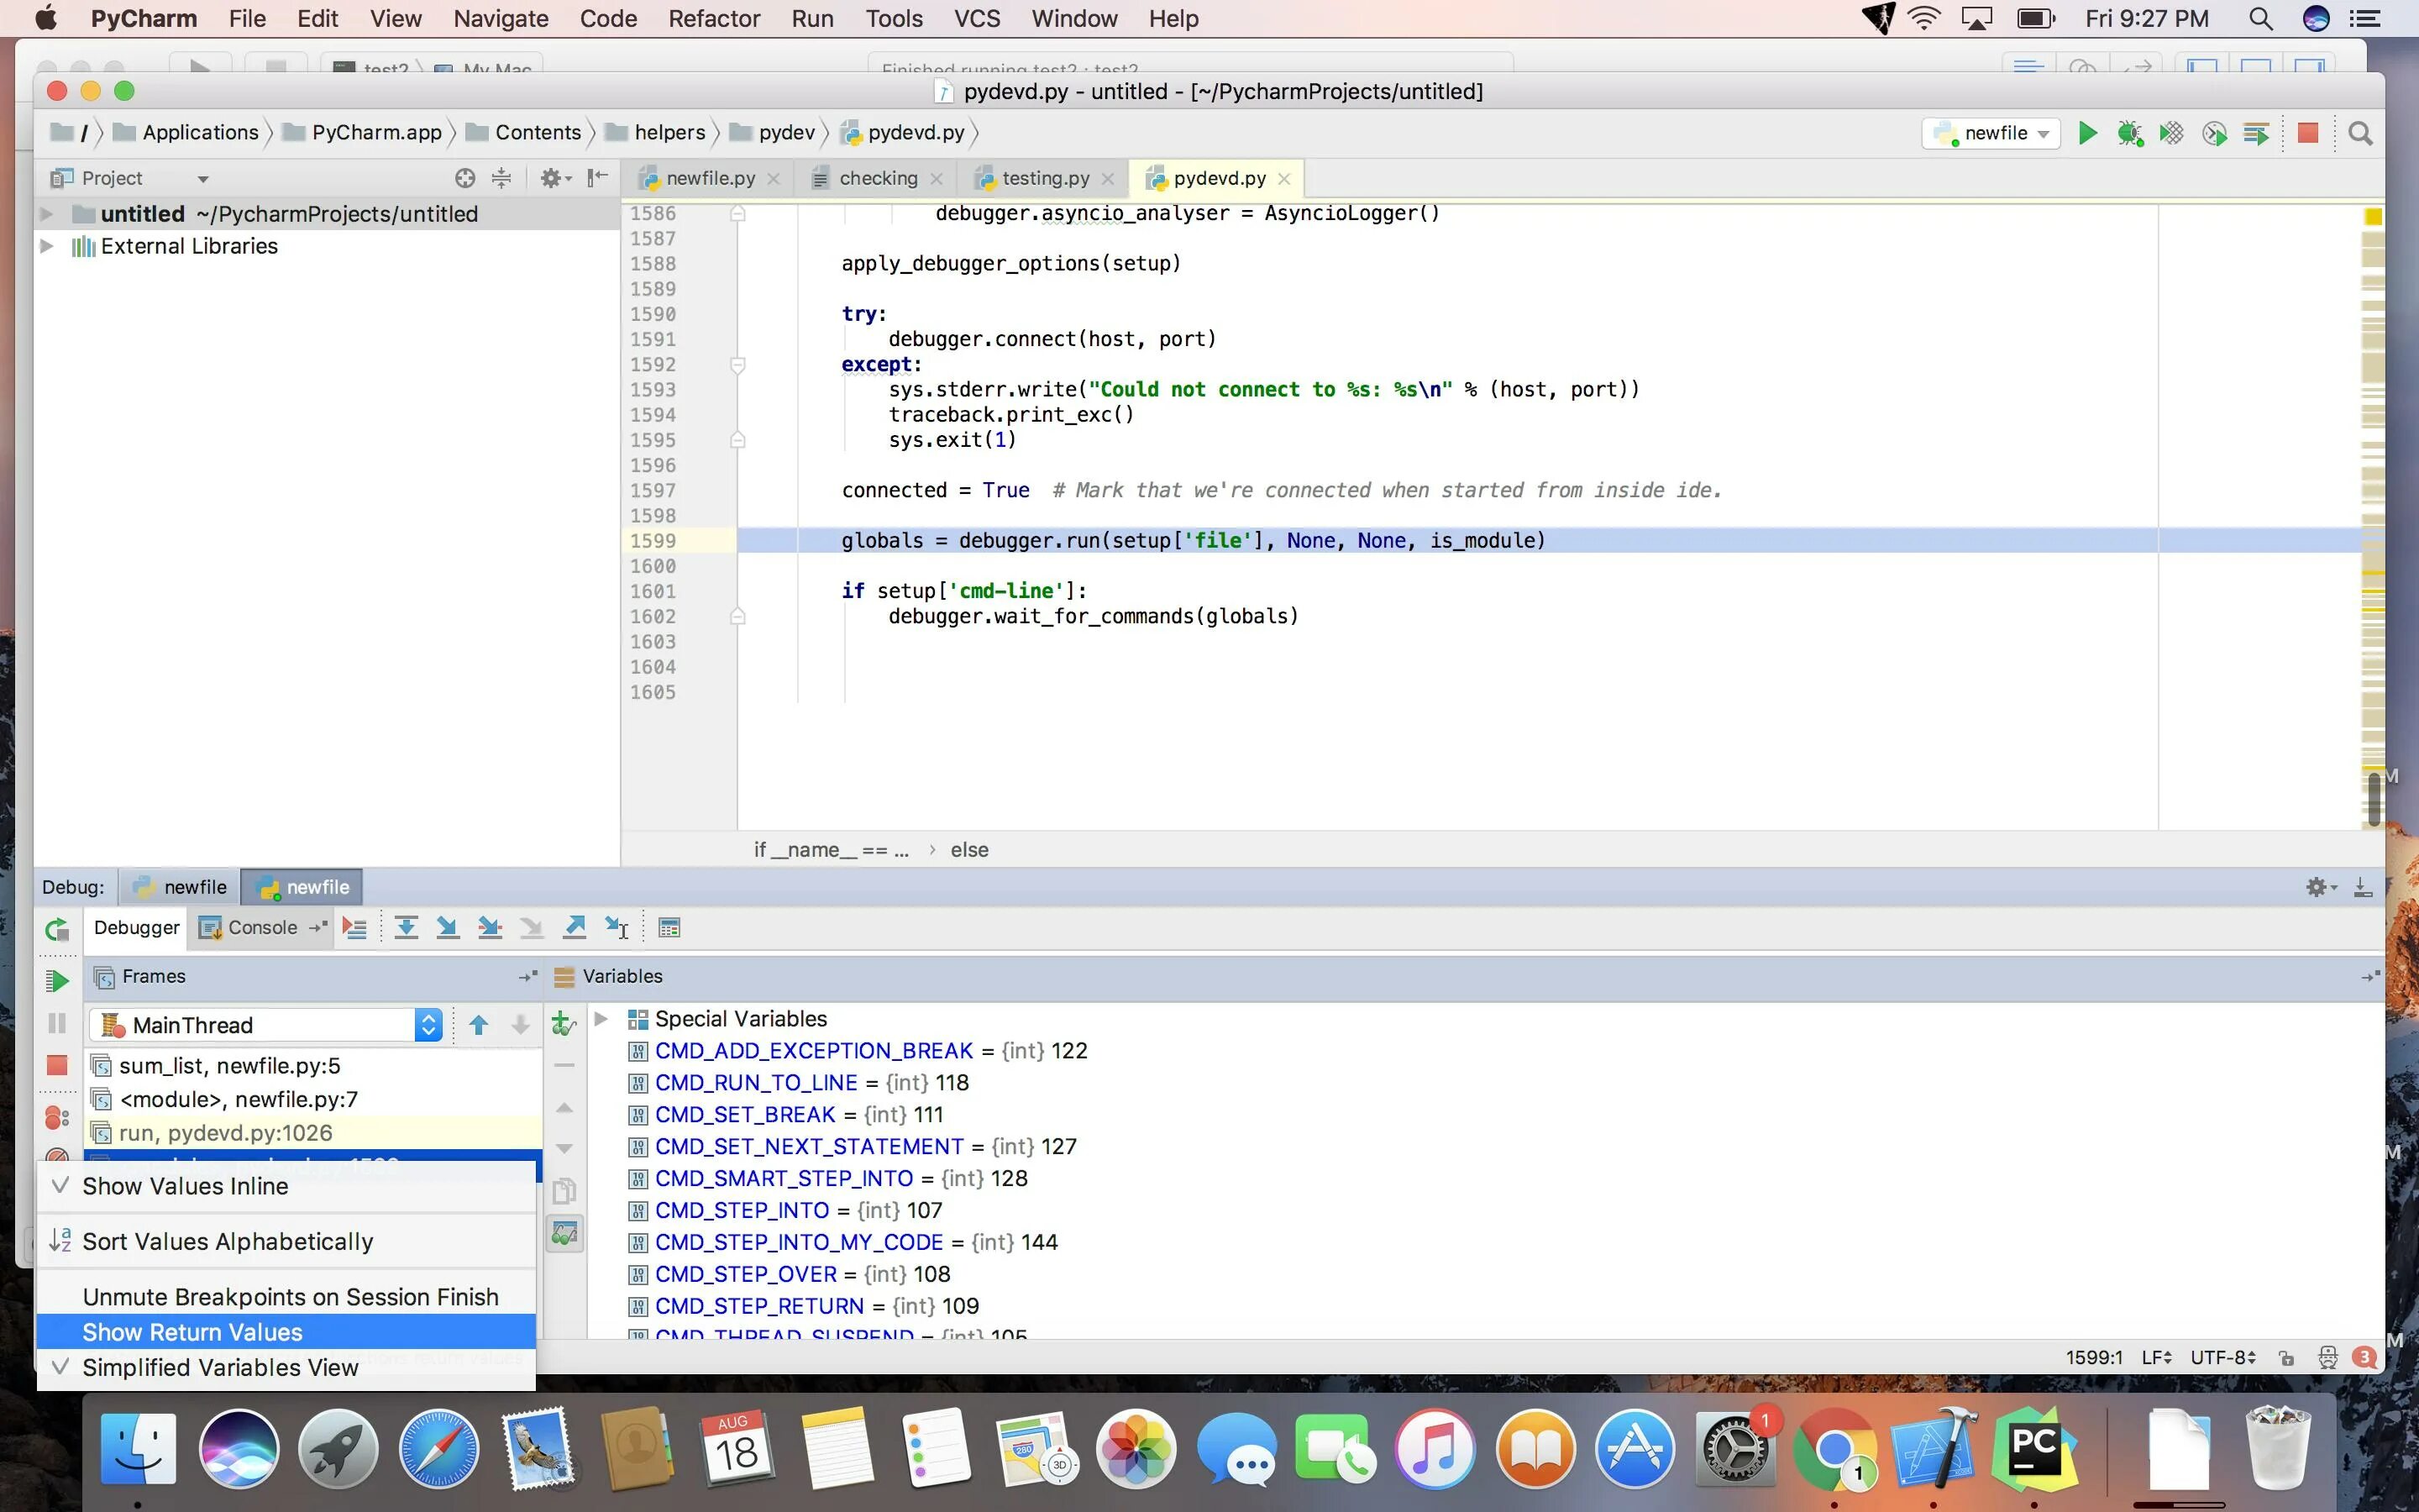
Task: Open the MainThread thread dropdown
Action: tap(428, 1025)
